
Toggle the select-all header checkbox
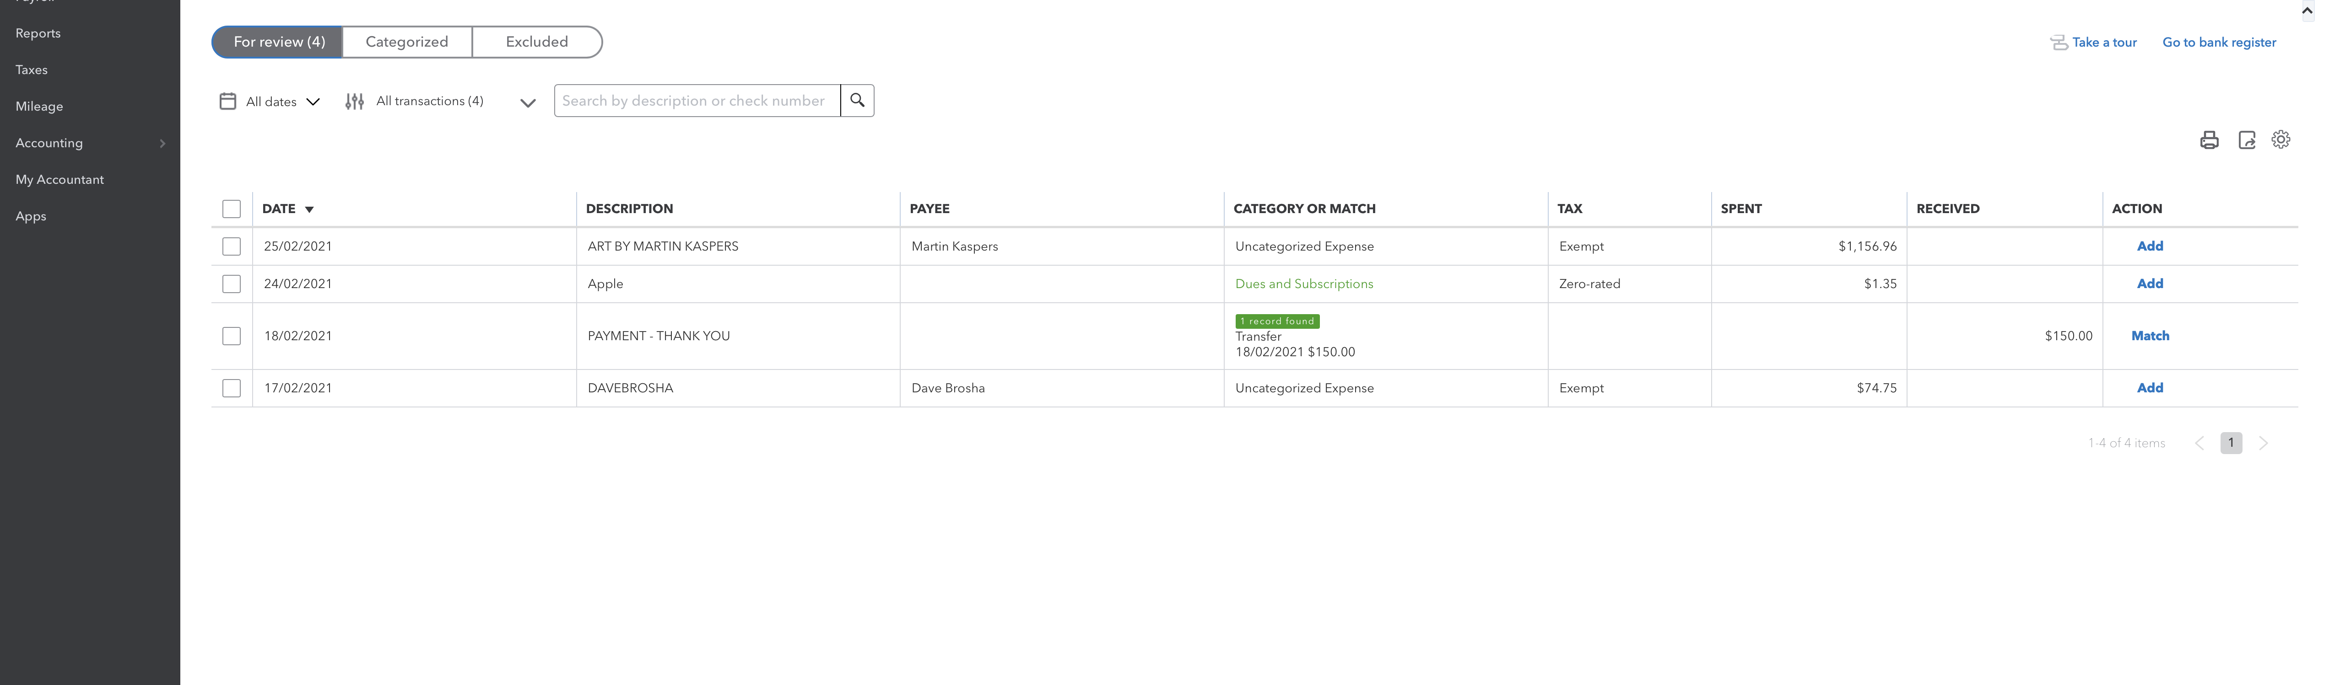coord(232,209)
